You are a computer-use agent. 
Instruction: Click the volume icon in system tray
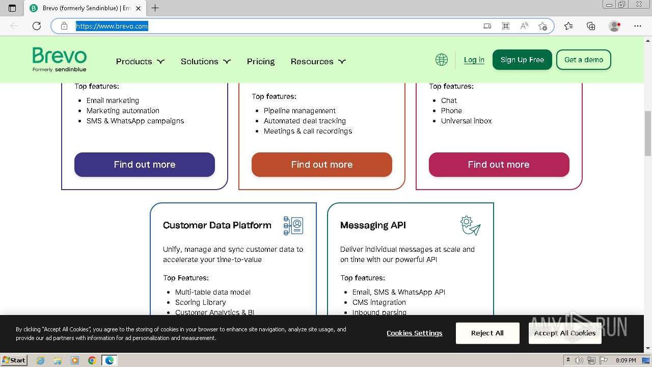tap(580, 360)
